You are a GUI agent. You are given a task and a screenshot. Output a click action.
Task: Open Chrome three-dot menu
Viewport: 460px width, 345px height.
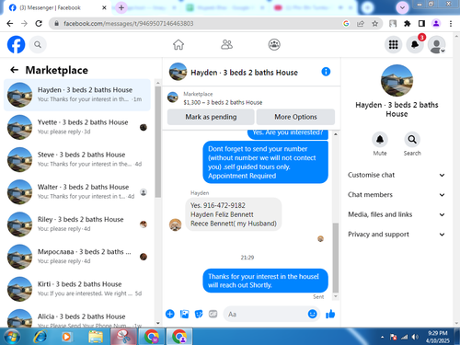pos(451,23)
